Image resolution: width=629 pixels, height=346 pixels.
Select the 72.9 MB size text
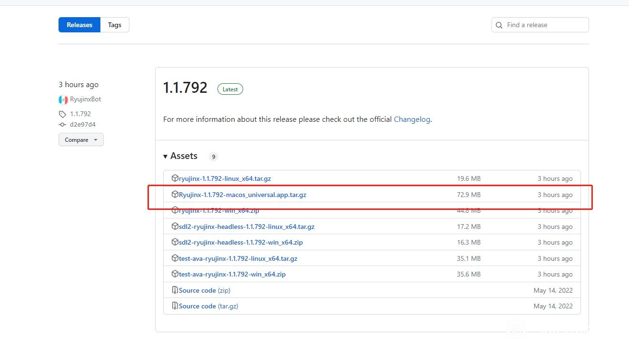click(x=469, y=195)
